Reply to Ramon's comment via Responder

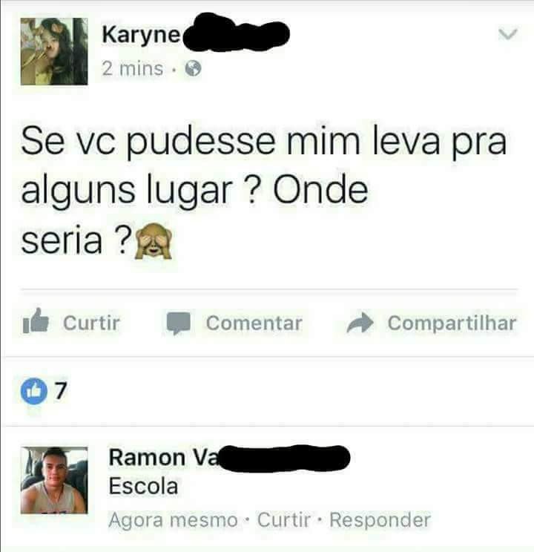pos(380,520)
